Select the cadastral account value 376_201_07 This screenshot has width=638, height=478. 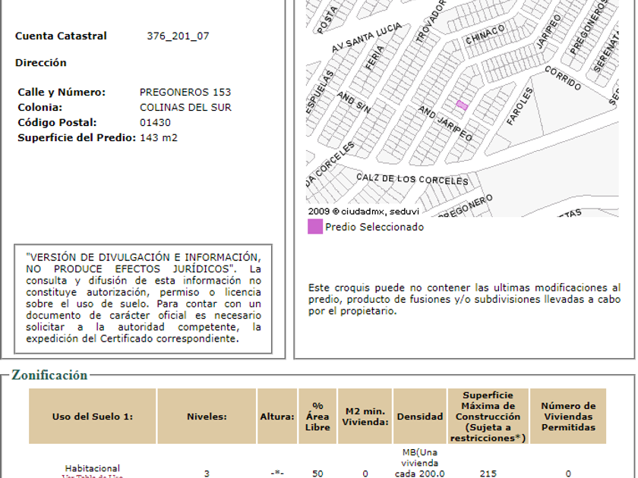(178, 36)
